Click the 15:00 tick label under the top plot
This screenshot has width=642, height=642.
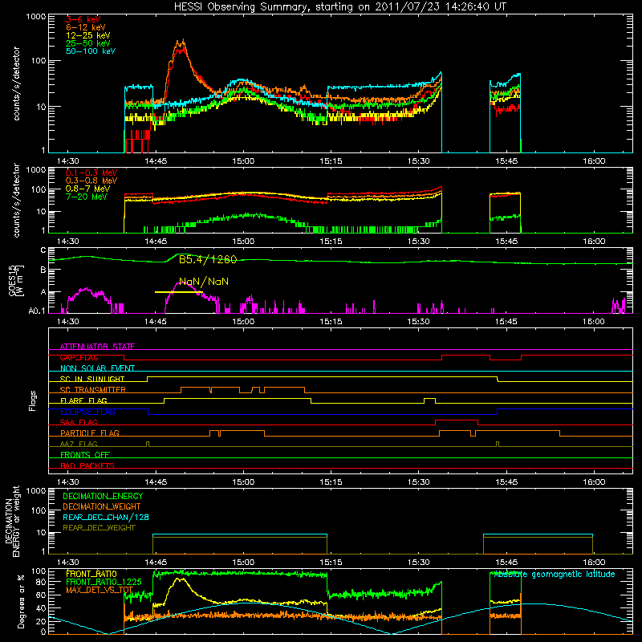pyautogui.click(x=243, y=161)
